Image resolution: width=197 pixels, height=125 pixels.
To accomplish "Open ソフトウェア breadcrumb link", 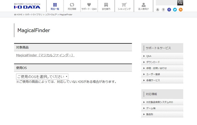I will click(51, 15).
